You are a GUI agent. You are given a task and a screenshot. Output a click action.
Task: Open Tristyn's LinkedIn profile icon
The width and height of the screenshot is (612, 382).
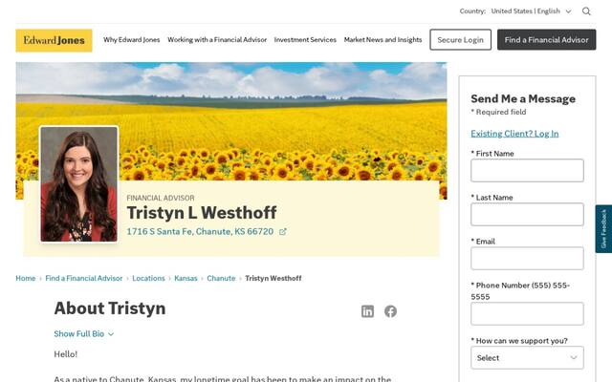367,311
